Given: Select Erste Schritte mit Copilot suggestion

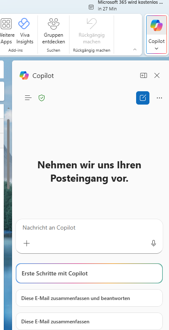Looking at the screenshot, I should click(x=89, y=273).
